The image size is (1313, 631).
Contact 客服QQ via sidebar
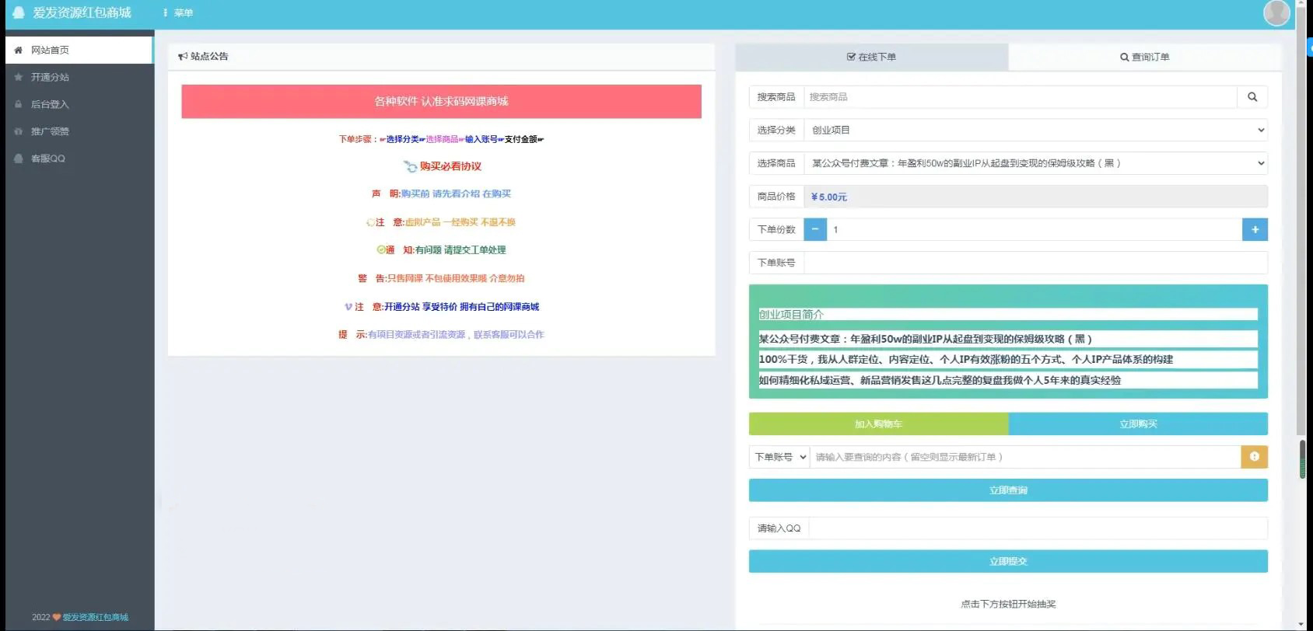tap(47, 159)
